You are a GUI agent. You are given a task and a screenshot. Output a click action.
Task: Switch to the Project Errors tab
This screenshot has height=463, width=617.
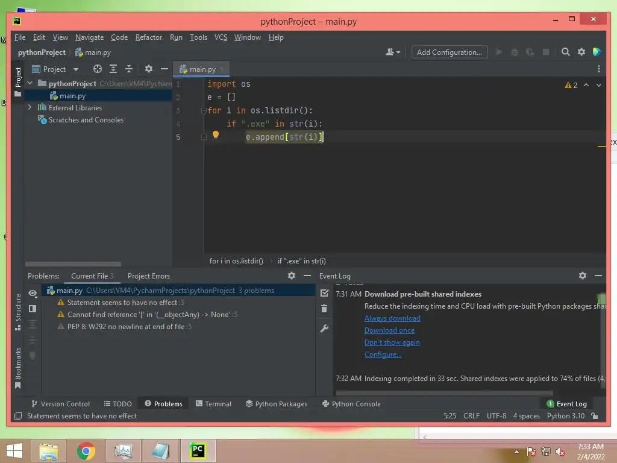[148, 276]
